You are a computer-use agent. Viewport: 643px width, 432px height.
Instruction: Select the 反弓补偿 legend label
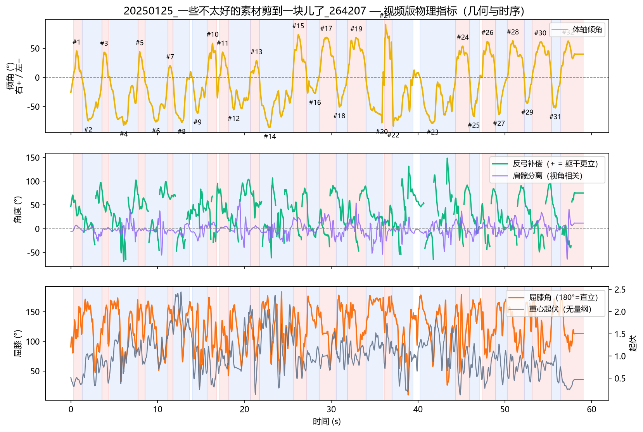[x=555, y=164]
